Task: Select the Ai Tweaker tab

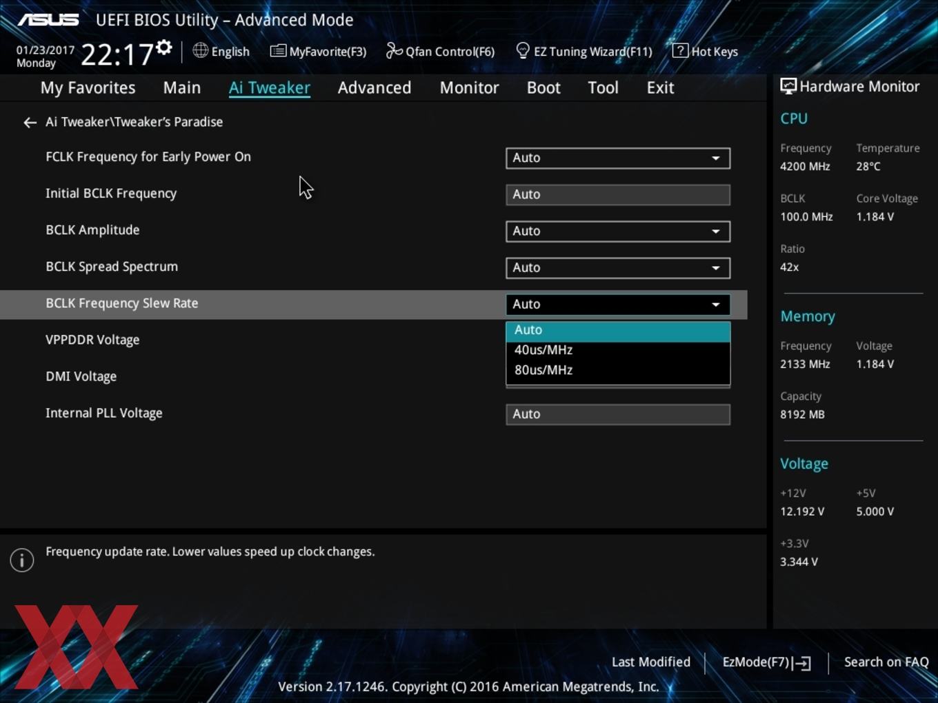Action: click(270, 88)
